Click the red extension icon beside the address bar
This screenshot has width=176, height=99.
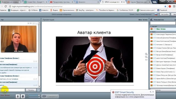pyautogui.click(x=170, y=6)
